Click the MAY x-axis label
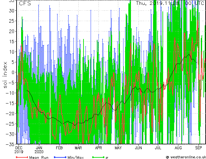The height and width of the screenshot is (159, 206). [118, 148]
